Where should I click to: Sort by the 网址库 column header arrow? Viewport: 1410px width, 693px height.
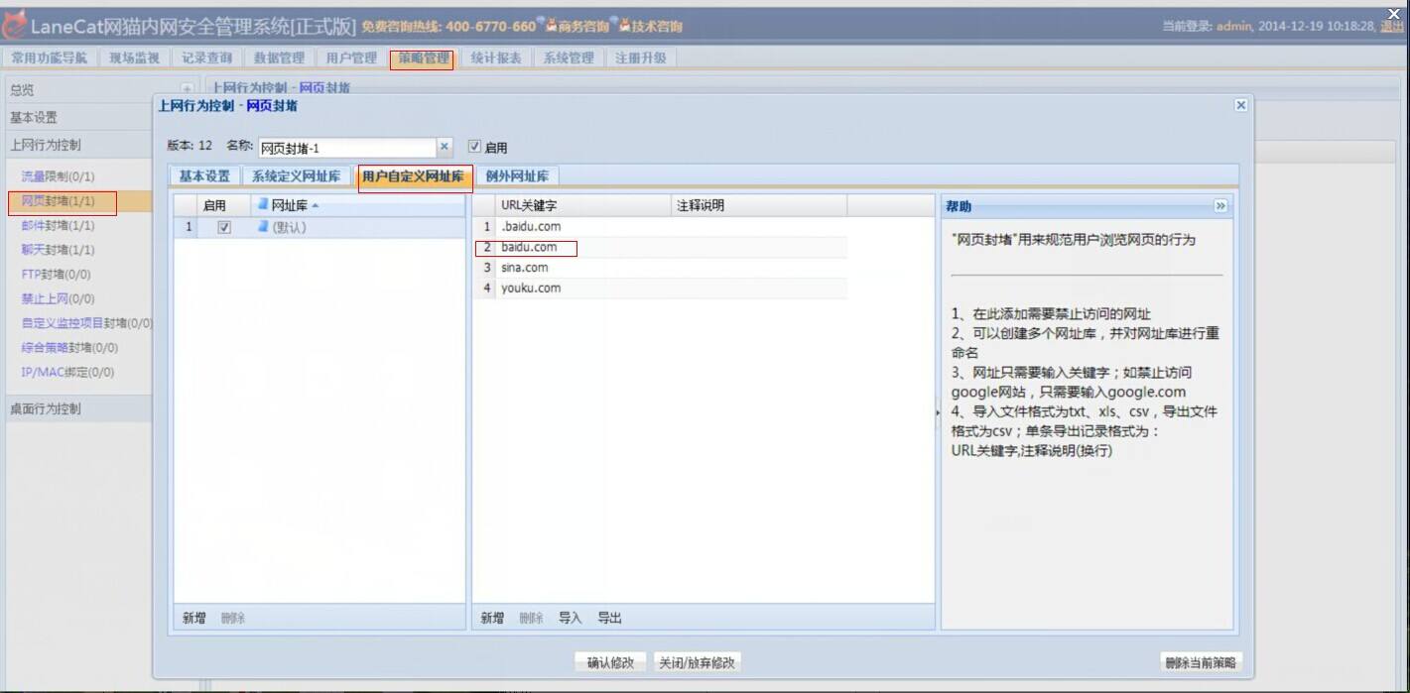316,205
